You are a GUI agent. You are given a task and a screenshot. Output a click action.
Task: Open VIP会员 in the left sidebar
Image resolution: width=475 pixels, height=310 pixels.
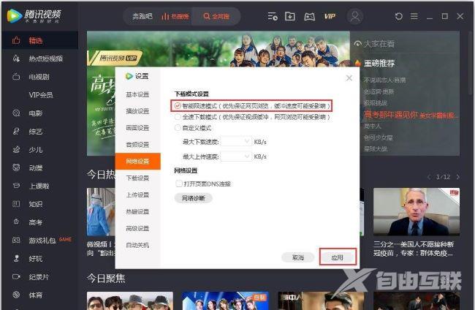click(x=40, y=95)
